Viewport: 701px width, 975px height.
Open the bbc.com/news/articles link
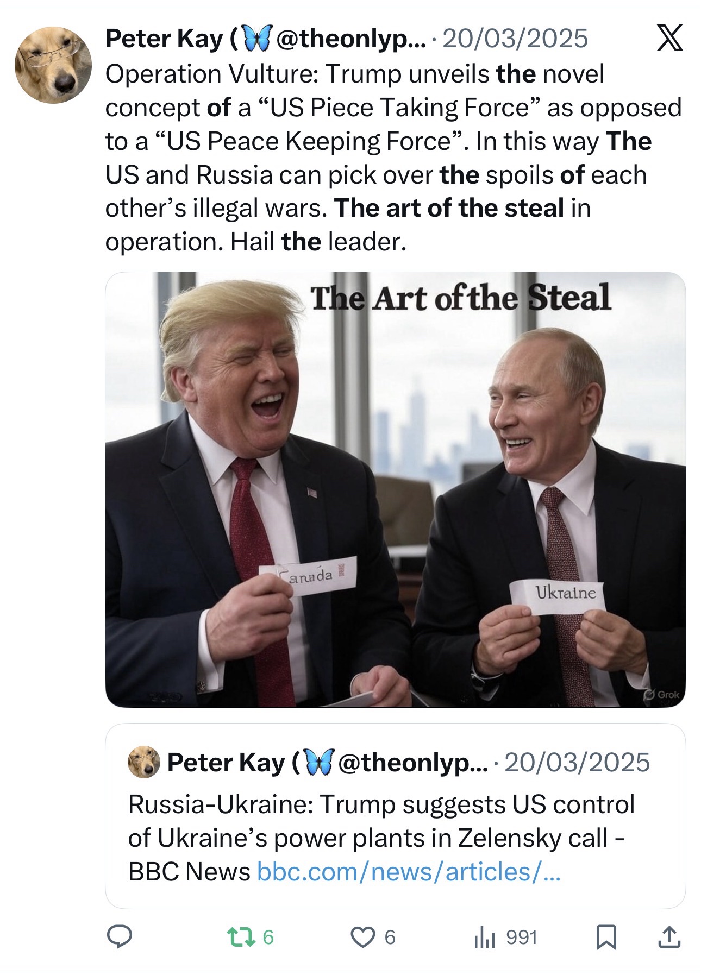(408, 872)
